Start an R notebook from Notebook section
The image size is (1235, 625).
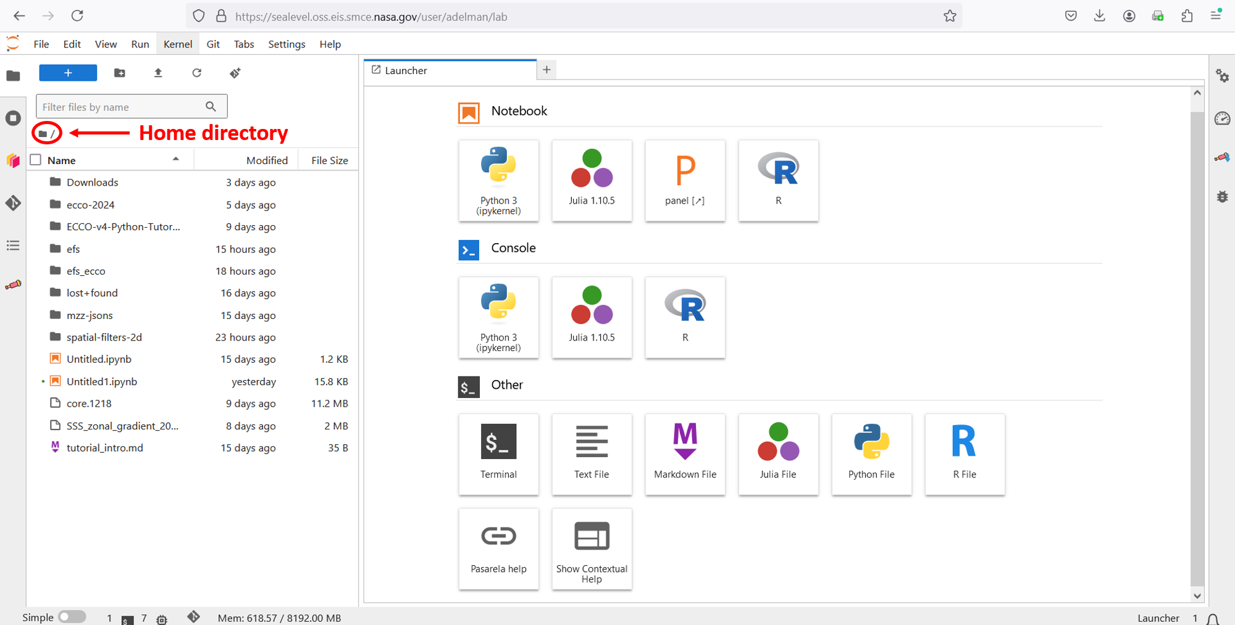point(778,180)
